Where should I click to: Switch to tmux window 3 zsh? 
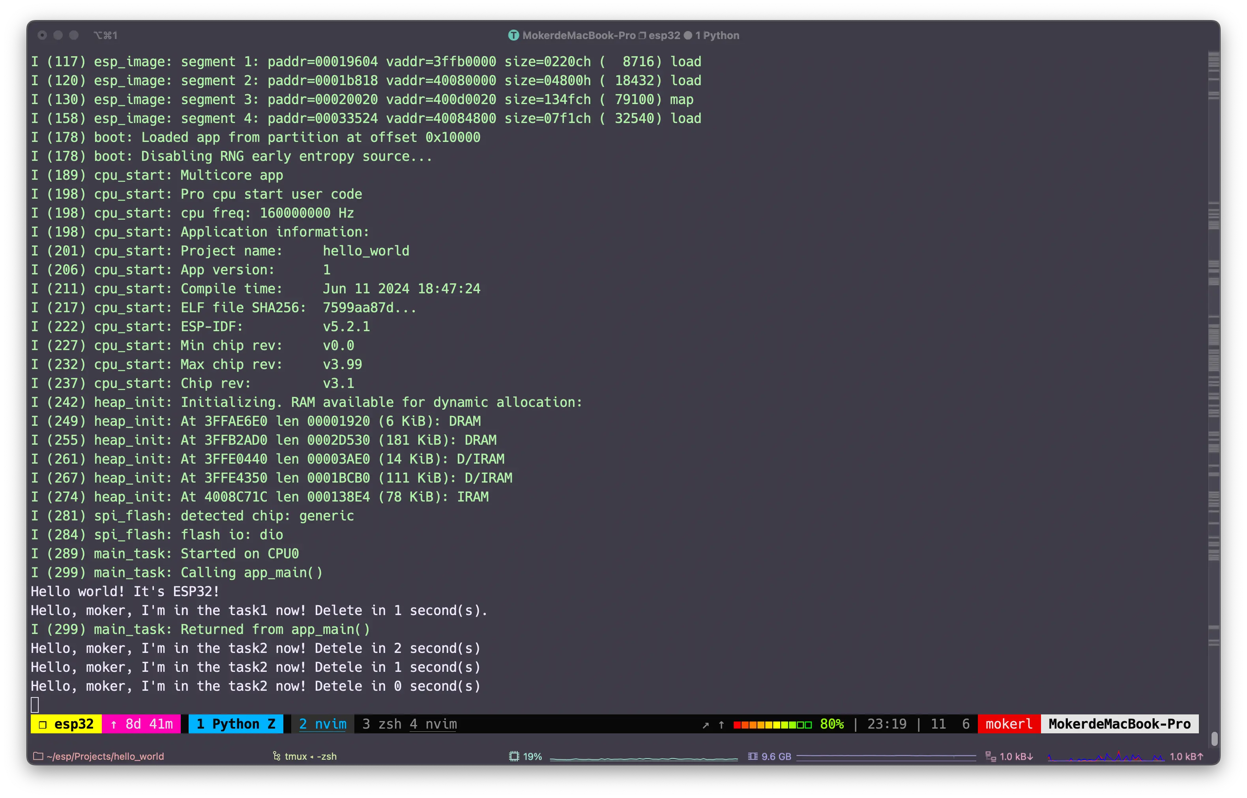click(x=382, y=724)
